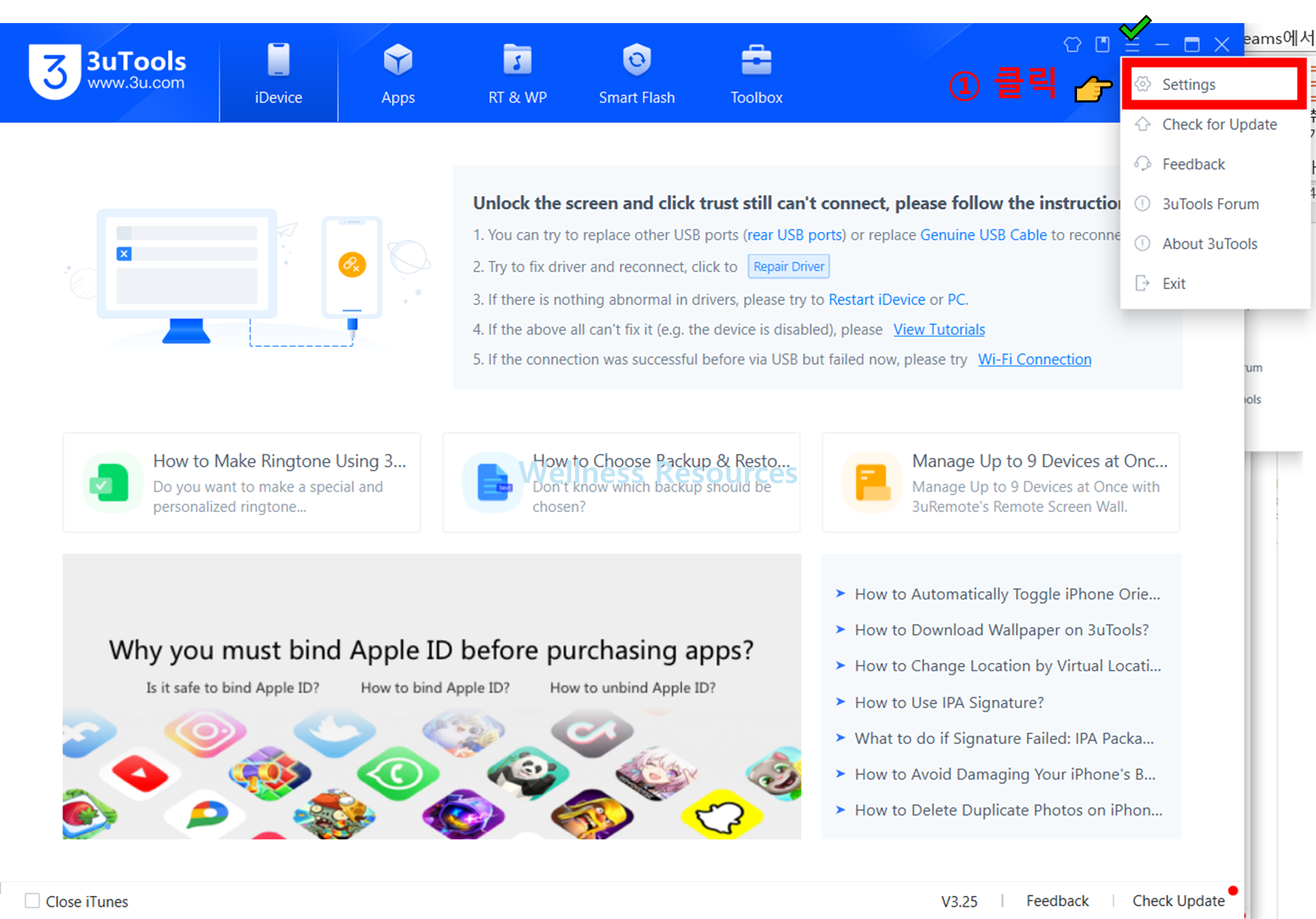1316x919 pixels.
Task: Open 'Is it safe to bind Apple ID?'
Action: [x=233, y=687]
